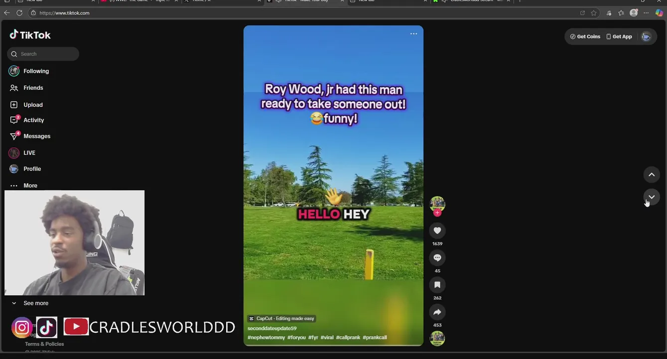Open the sound disc below share
Screen dimensions: 667x359
pos(437,339)
